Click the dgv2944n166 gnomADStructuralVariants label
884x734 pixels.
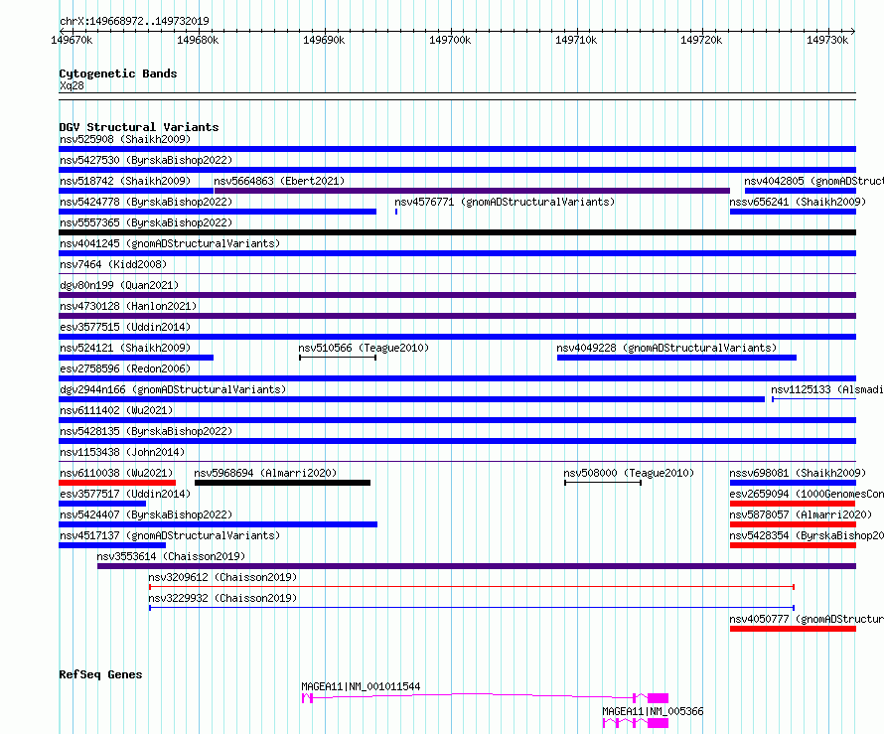pos(173,389)
